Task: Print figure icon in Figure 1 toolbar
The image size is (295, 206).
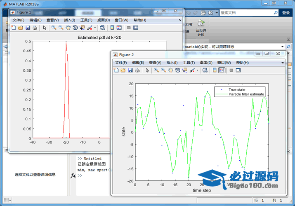Action: click(x=35, y=28)
